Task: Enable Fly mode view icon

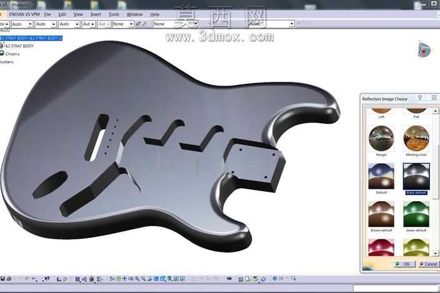Action: click(112, 279)
